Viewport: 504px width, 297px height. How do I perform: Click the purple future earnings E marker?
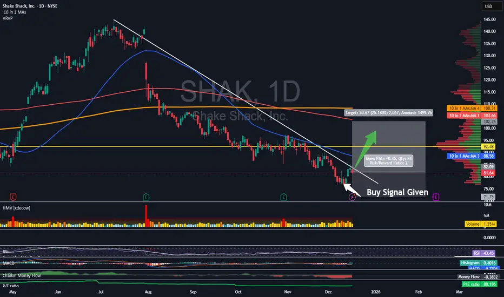point(436,197)
